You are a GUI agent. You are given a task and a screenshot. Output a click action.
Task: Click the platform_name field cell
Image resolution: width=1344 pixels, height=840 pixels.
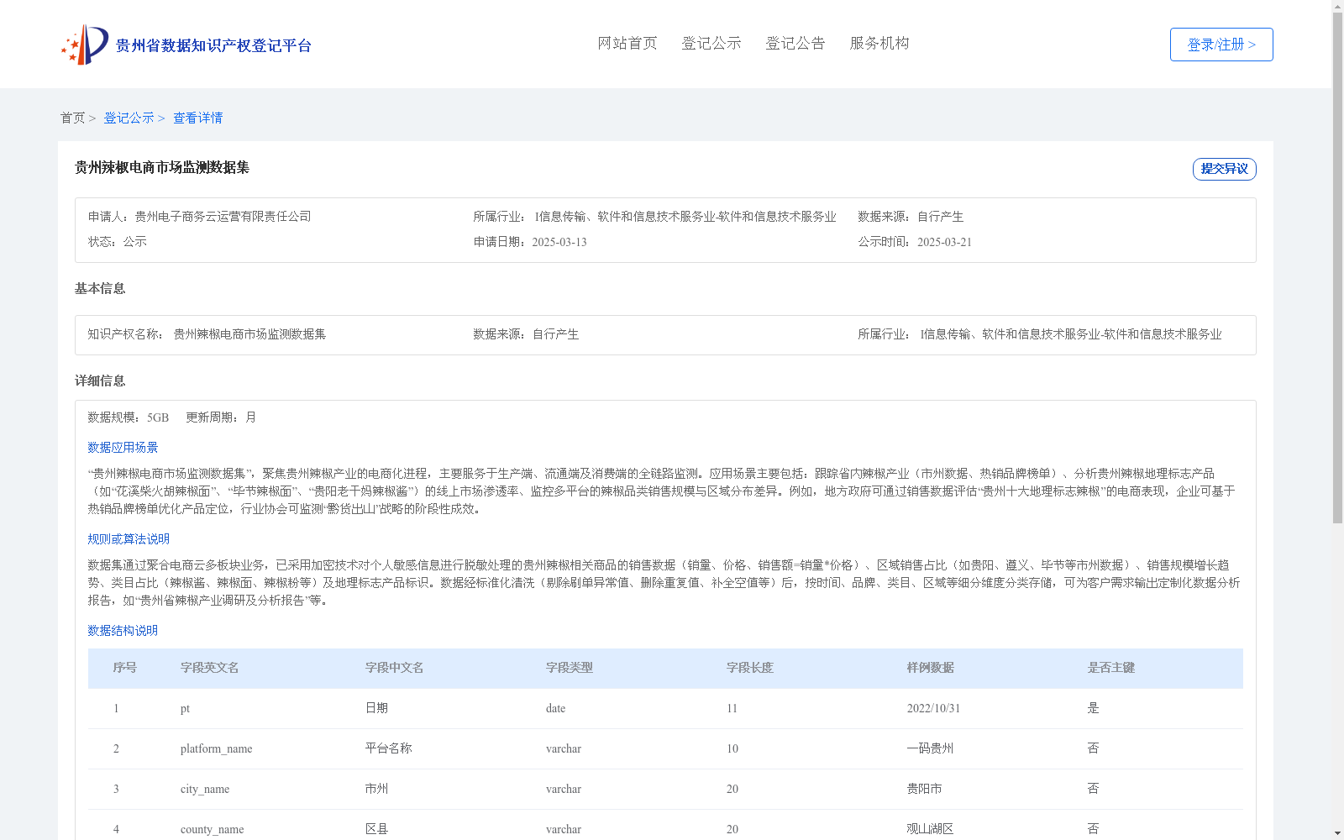point(217,748)
